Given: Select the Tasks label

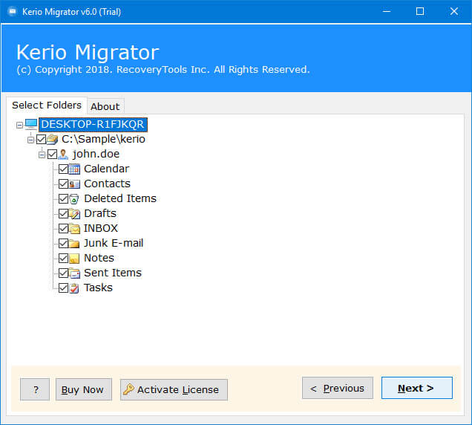Looking at the screenshot, I should pyautogui.click(x=98, y=288).
